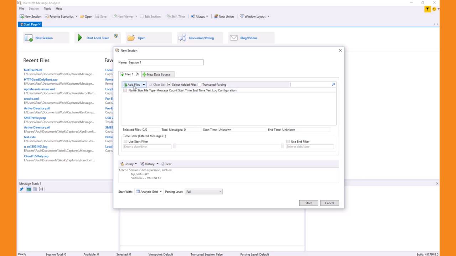Viewport: 456px width, 256px height.
Task: Open the filter Library dropdown
Action: (128, 164)
